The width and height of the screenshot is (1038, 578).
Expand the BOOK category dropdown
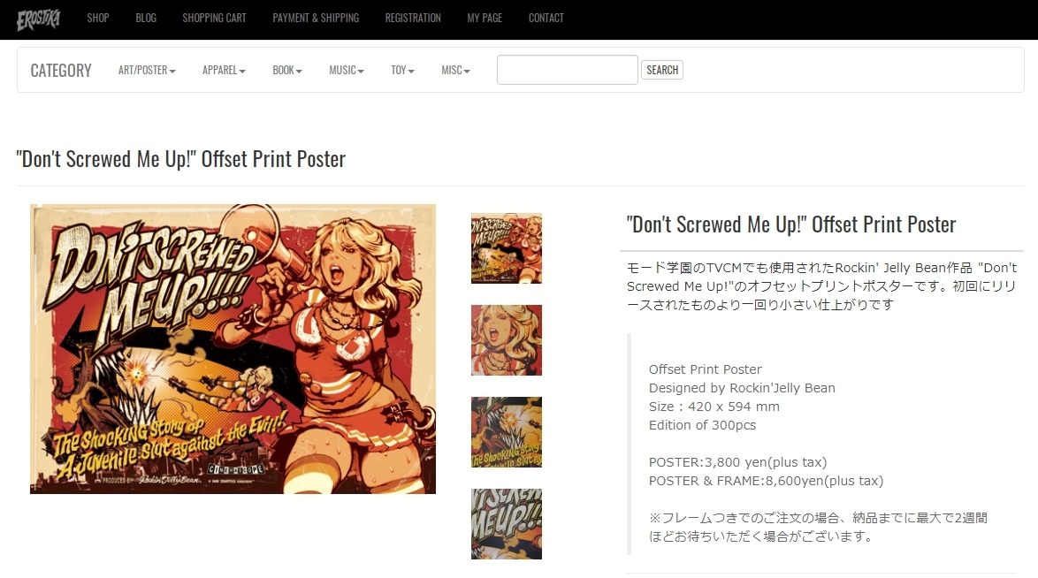287,70
